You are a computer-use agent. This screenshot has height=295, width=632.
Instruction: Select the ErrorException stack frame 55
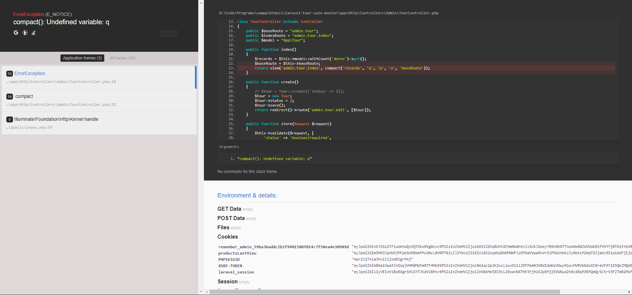click(x=99, y=77)
